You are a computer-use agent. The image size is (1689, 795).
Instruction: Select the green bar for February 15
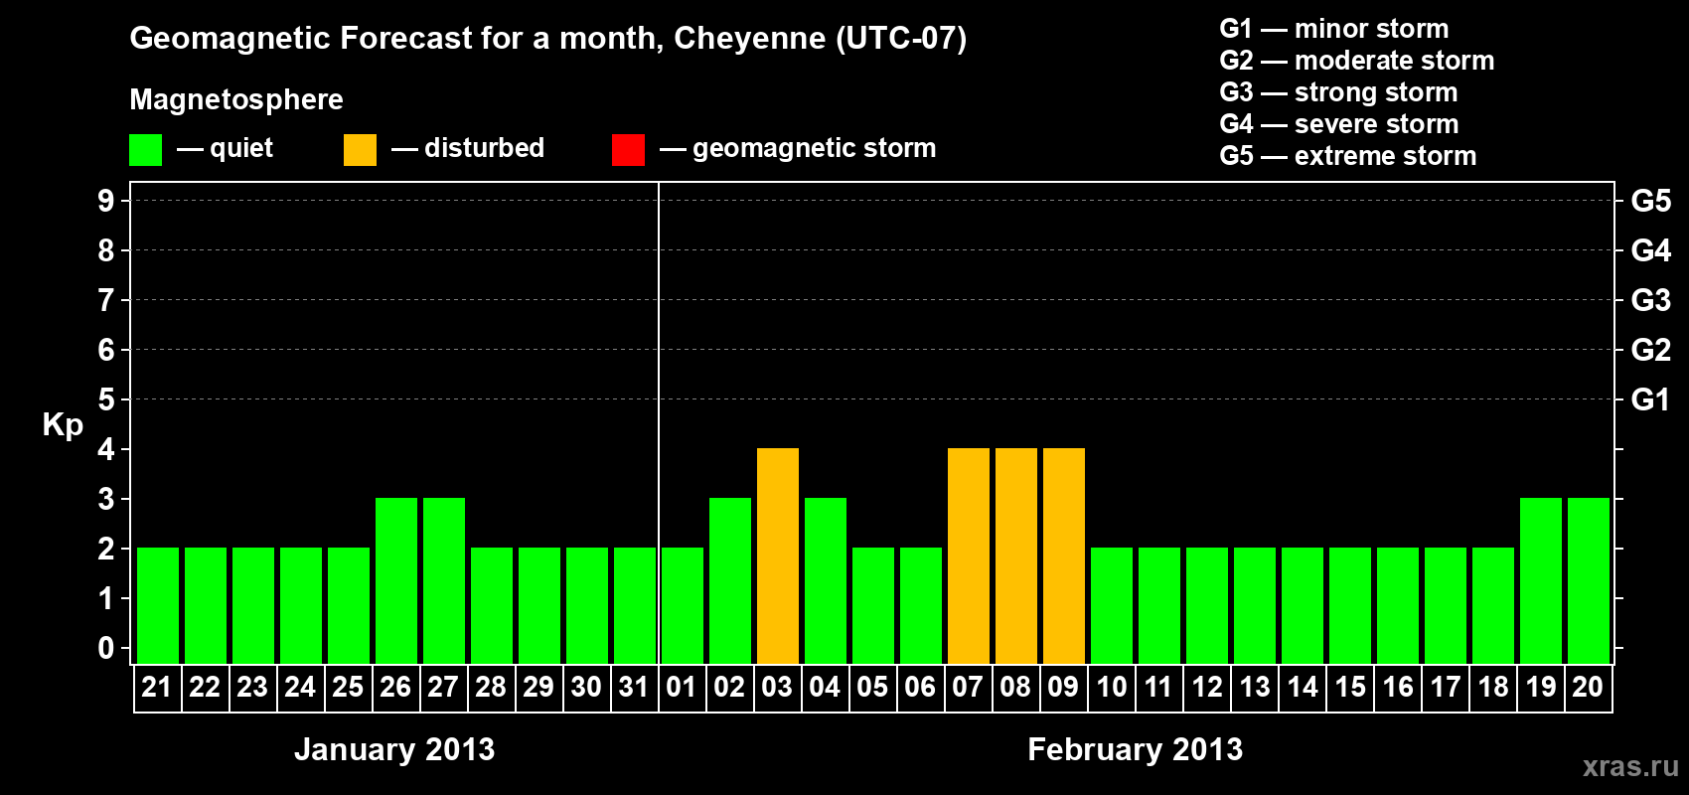pyautogui.click(x=1350, y=606)
